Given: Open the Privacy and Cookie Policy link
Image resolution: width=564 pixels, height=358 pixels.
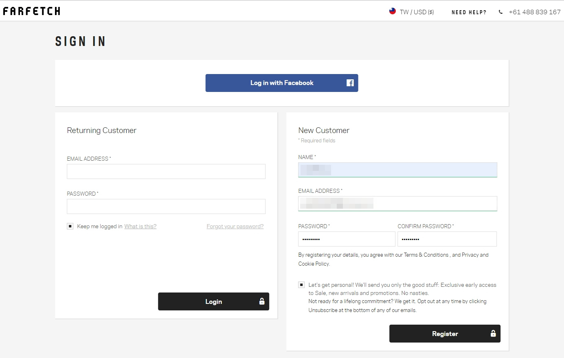Looking at the screenshot, I should (x=393, y=260).
